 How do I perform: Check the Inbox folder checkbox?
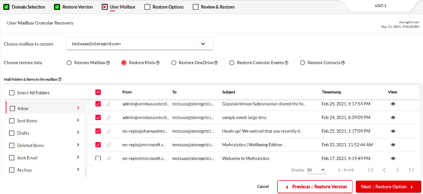tap(12, 109)
